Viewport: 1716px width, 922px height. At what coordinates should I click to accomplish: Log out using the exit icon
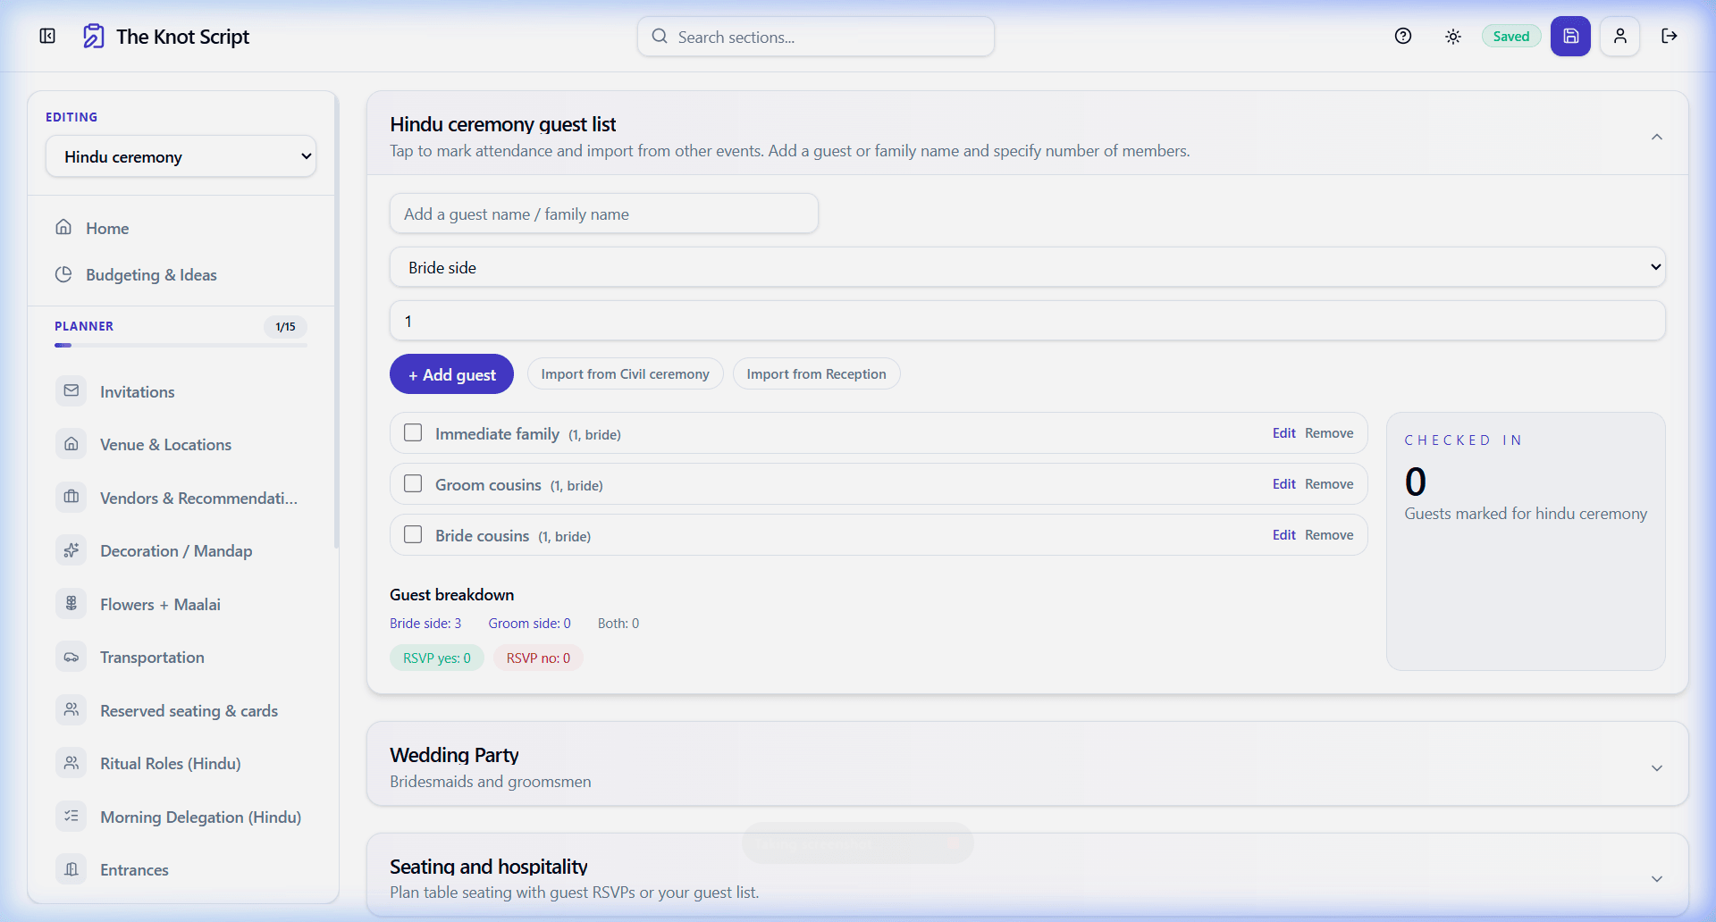1670,36
